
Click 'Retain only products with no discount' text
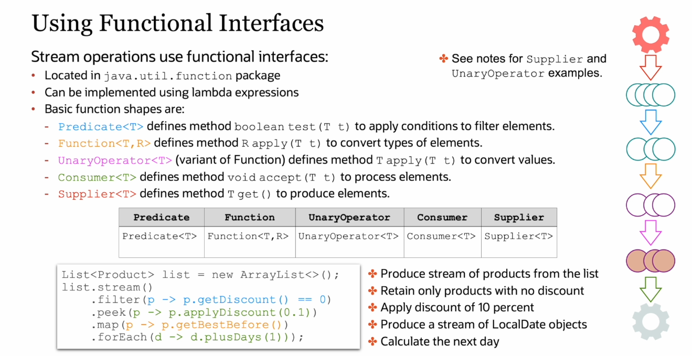pyautogui.click(x=482, y=290)
